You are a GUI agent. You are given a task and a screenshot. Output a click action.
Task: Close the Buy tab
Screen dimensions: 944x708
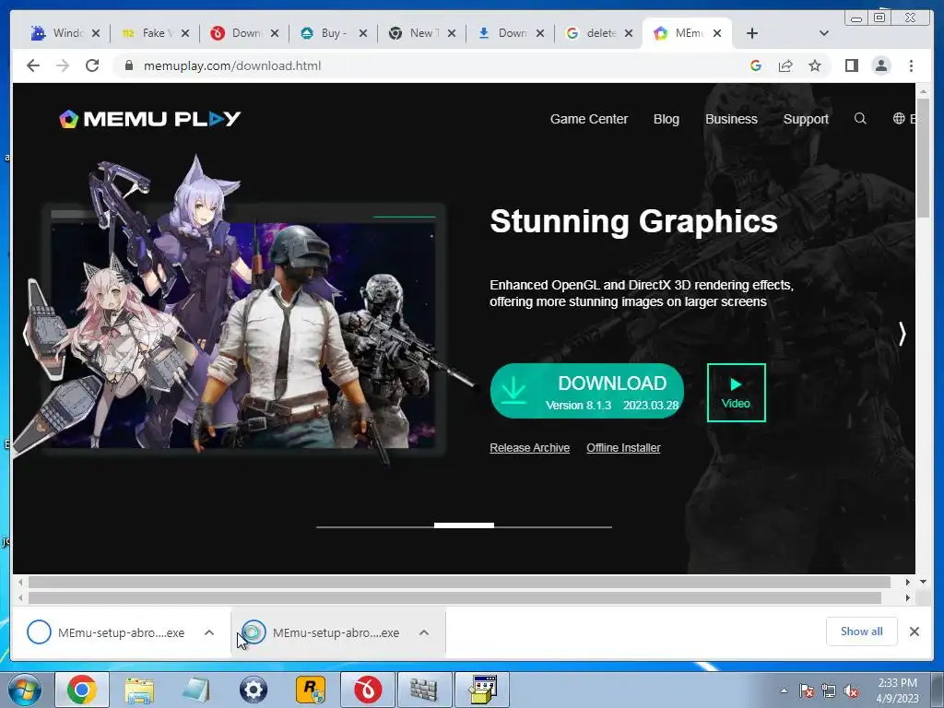tap(363, 33)
